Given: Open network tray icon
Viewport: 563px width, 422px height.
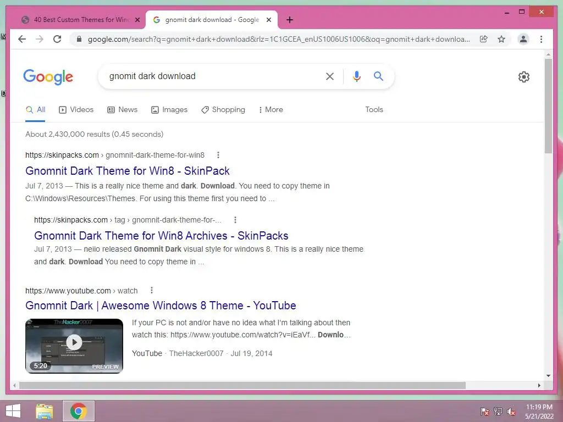Looking at the screenshot, I should (x=498, y=412).
